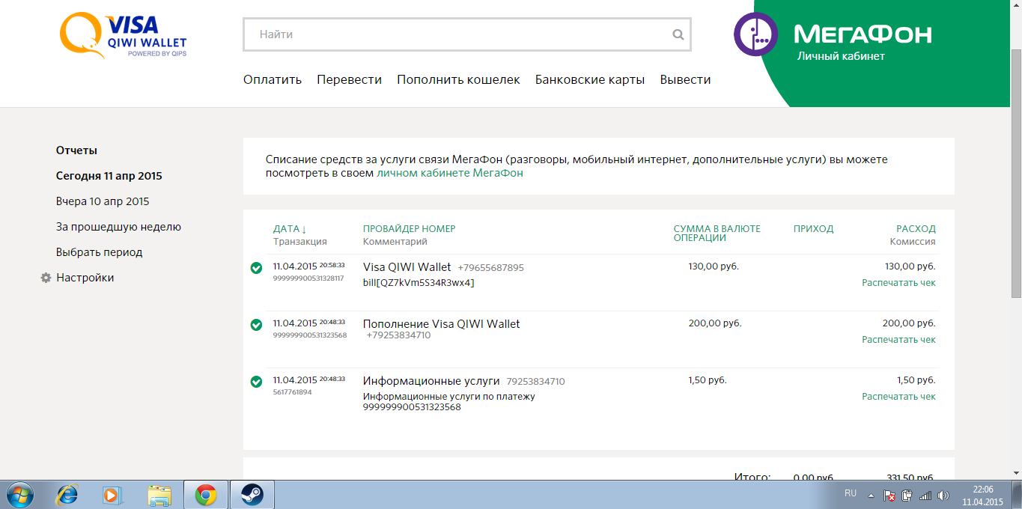The height and width of the screenshot is (509, 1022).
Task: Show hidden tray icons arrow
Action: (871, 496)
